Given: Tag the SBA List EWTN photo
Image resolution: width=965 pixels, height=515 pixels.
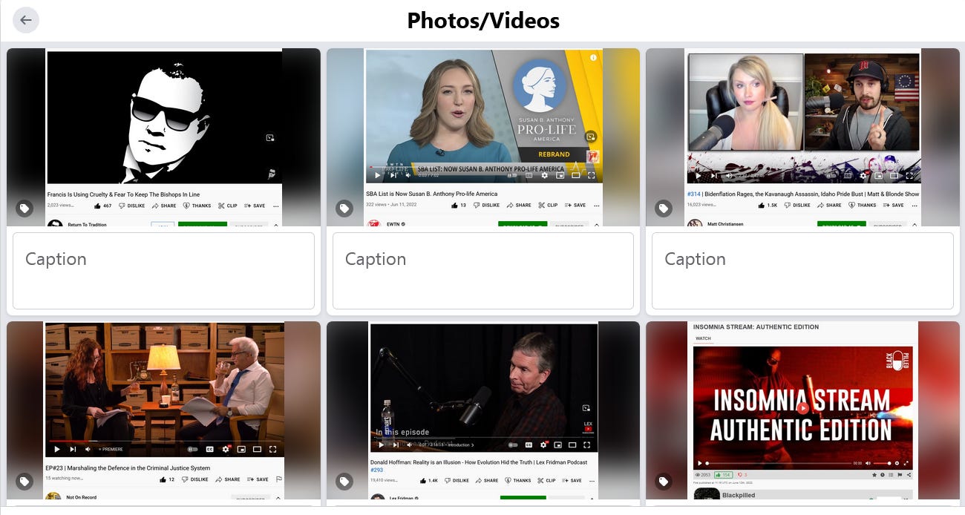Looking at the screenshot, I should (x=344, y=209).
